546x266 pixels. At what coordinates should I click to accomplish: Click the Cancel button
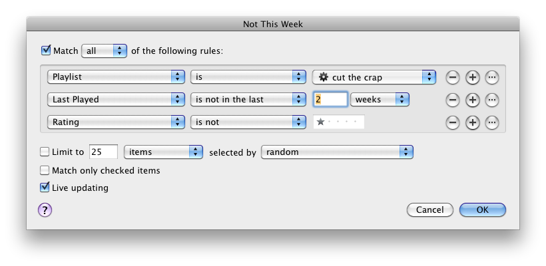point(430,209)
